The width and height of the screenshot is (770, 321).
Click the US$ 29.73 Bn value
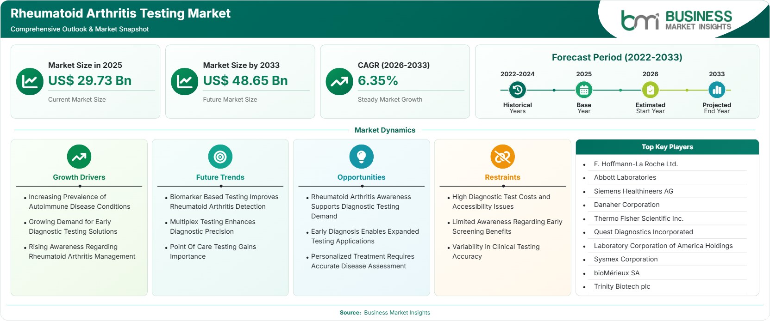tap(90, 80)
